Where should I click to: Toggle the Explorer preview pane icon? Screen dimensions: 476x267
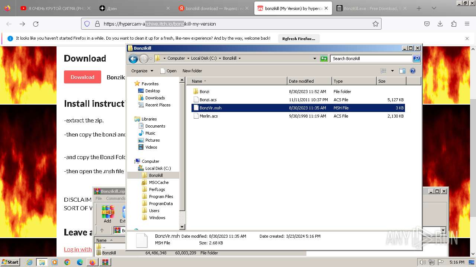[402, 71]
